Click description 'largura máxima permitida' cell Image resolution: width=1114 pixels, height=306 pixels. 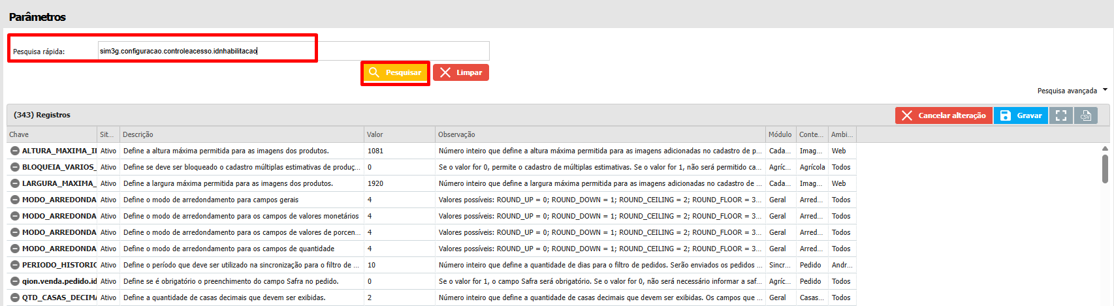point(242,183)
